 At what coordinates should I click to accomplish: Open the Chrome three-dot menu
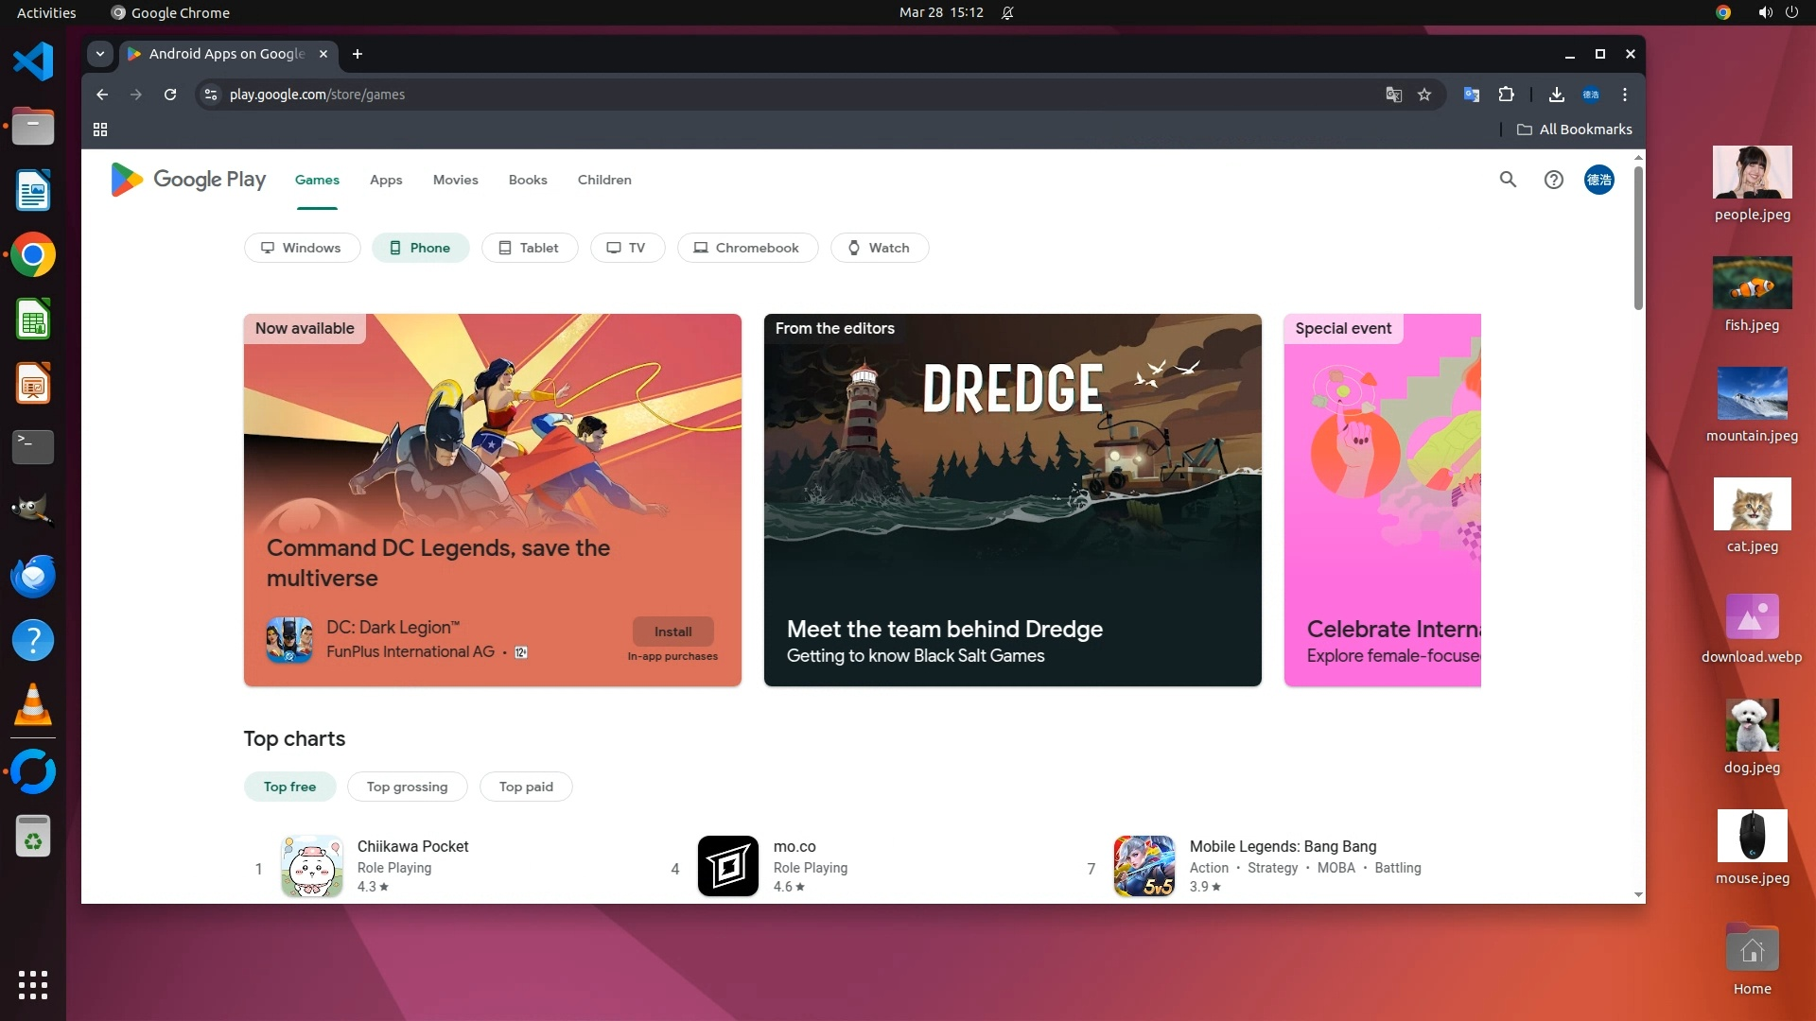click(x=1625, y=95)
